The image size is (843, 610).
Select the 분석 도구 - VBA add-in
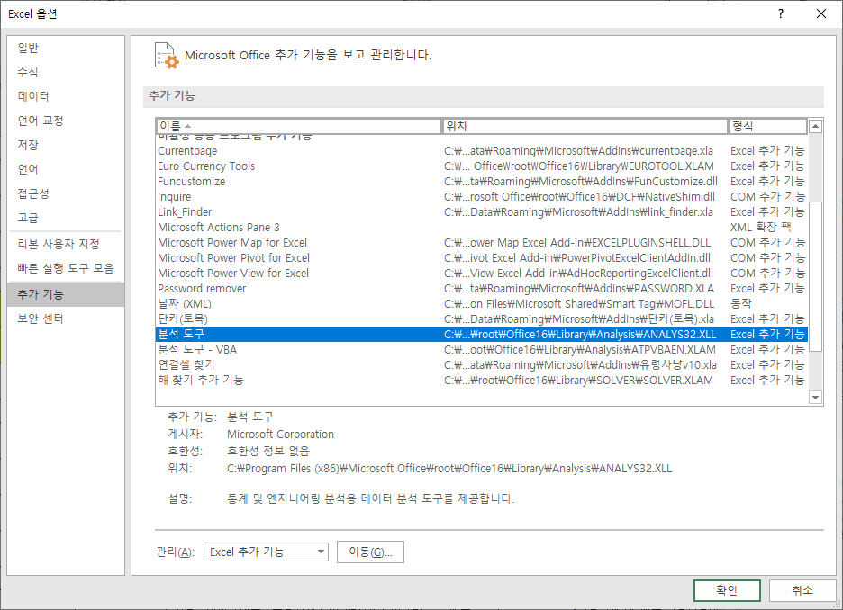click(481, 350)
